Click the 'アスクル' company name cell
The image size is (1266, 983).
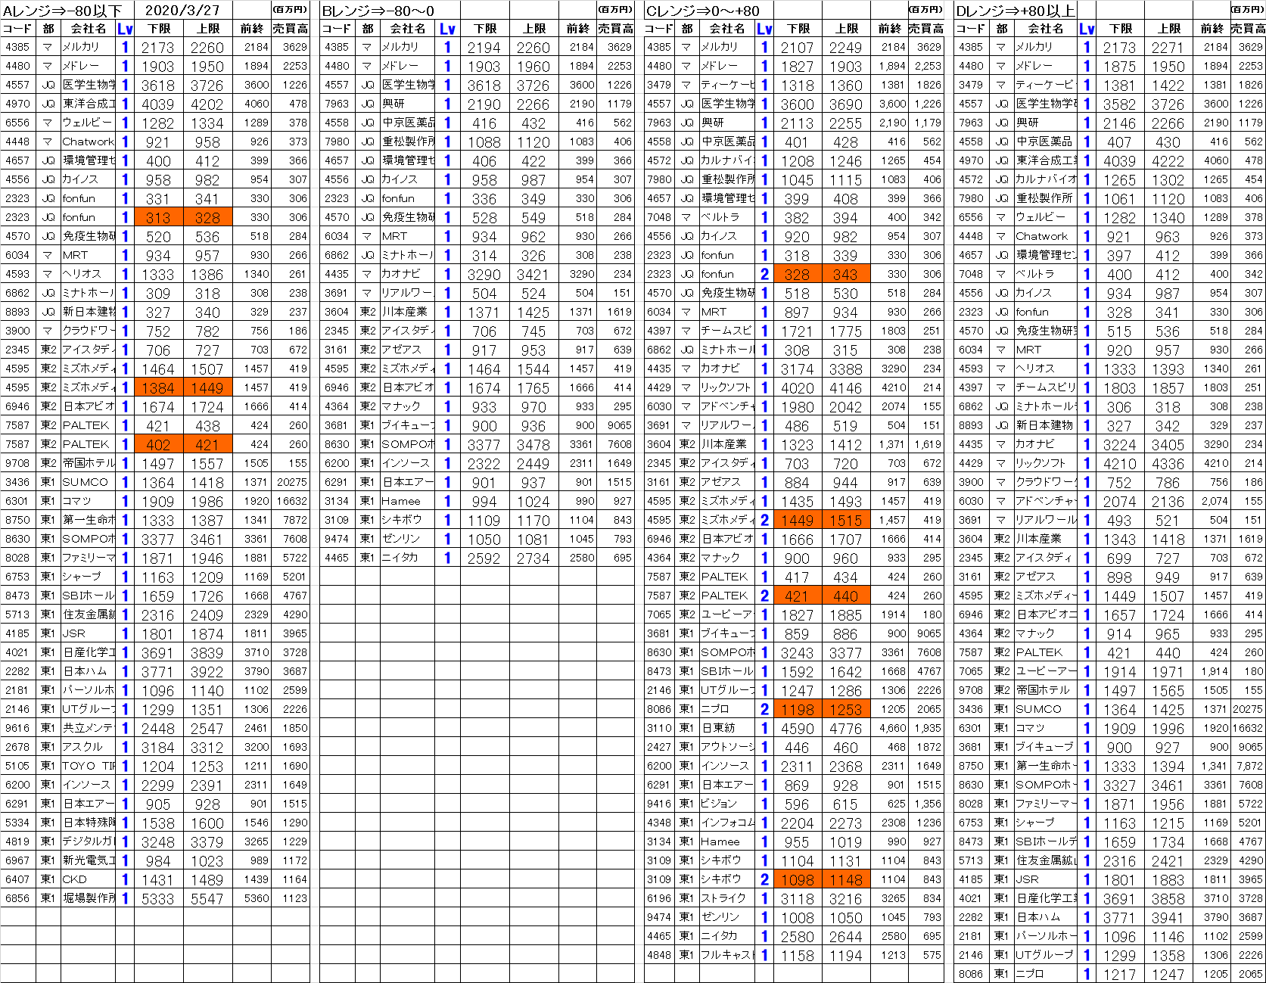[x=88, y=747]
